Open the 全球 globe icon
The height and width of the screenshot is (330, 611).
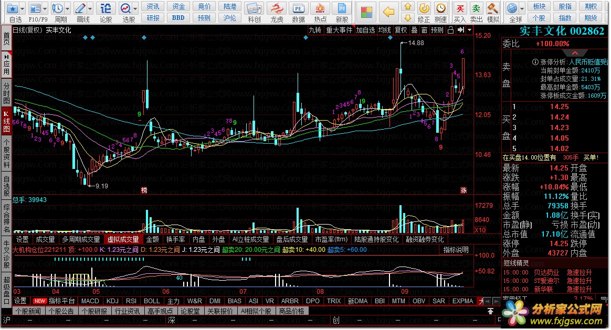(x=512, y=8)
